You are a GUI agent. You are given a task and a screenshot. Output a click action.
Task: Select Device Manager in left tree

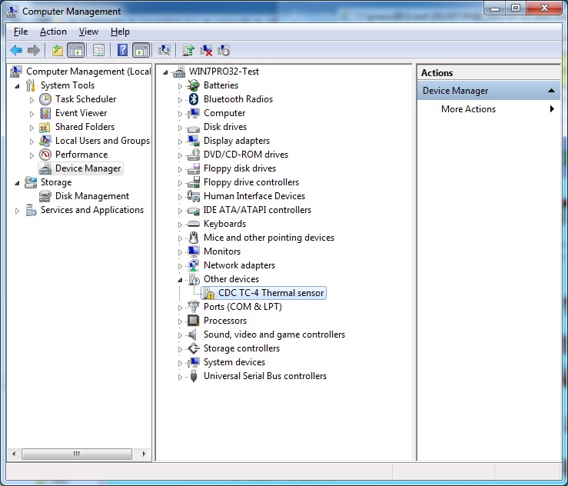coord(88,168)
